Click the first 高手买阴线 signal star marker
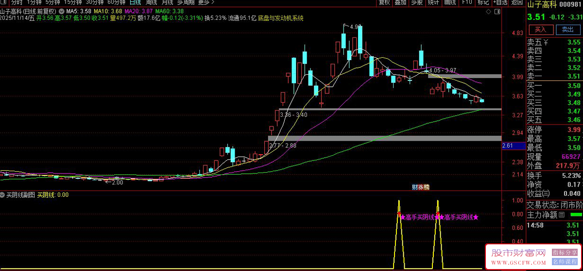Image resolution: width=583 pixels, height=271 pixels. pyautogui.click(x=402, y=217)
